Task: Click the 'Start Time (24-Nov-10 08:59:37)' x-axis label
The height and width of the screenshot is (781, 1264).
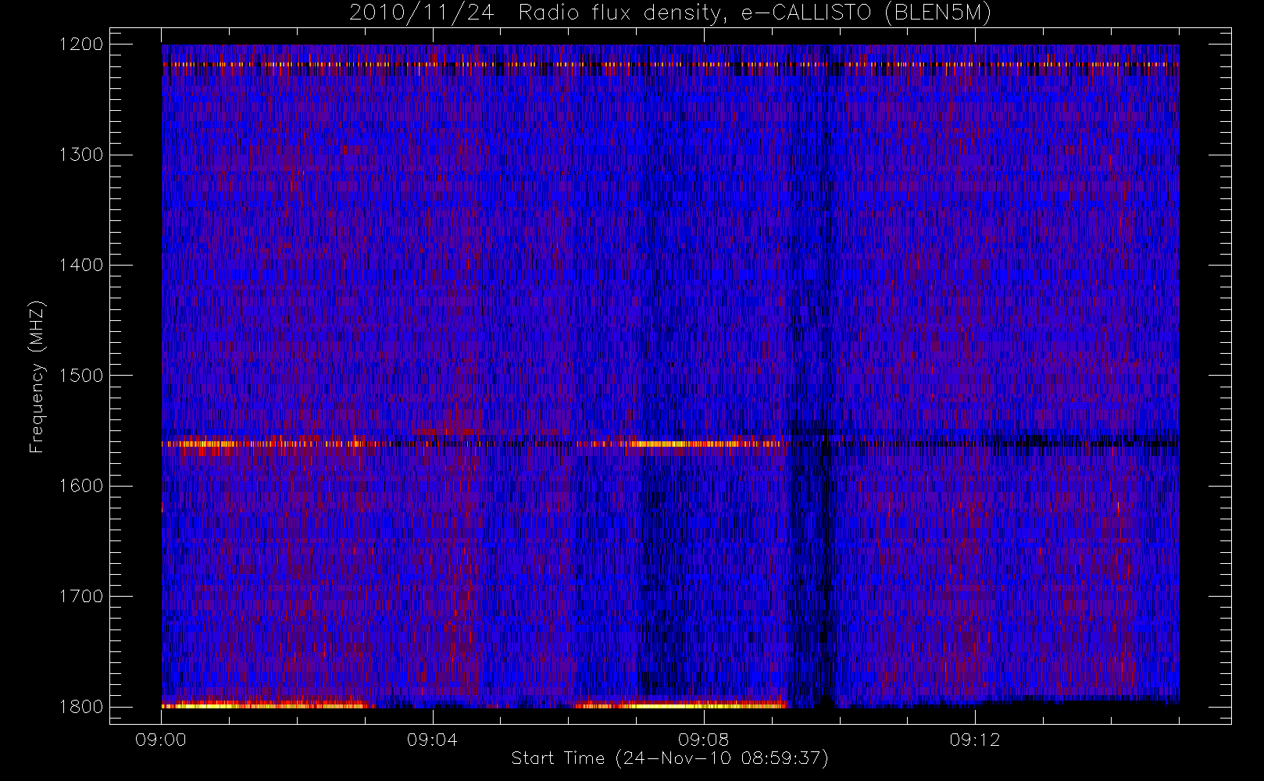Action: [669, 758]
